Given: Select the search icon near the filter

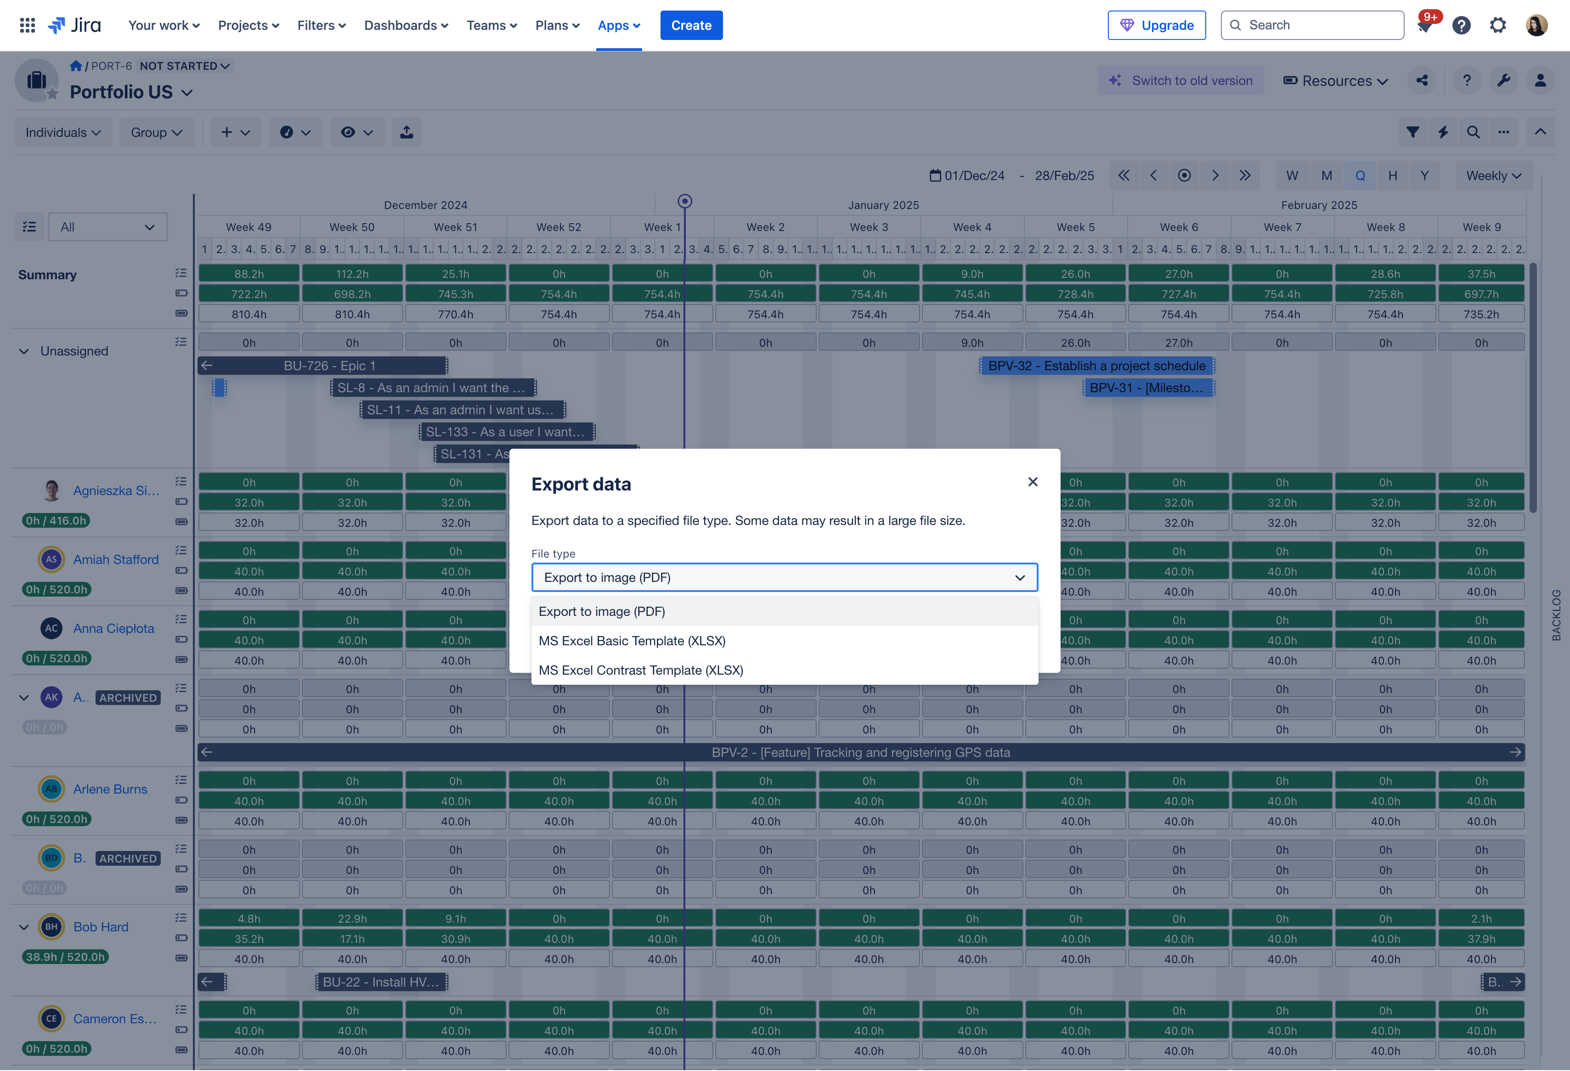Looking at the screenshot, I should tap(1474, 132).
